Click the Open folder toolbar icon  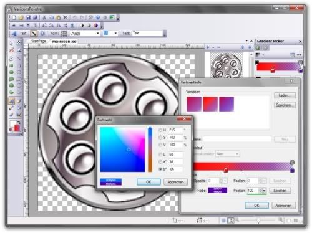(21, 17)
